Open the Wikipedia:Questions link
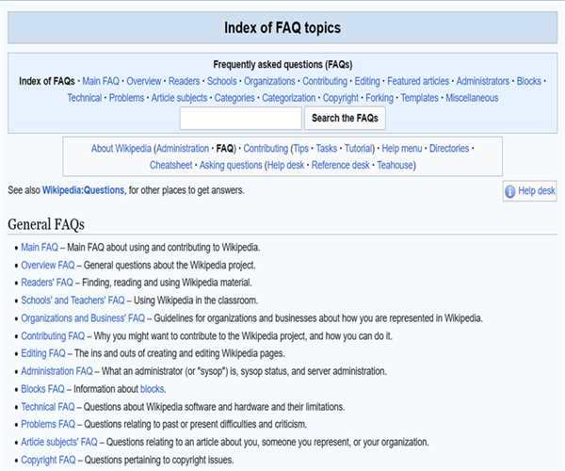 point(83,190)
